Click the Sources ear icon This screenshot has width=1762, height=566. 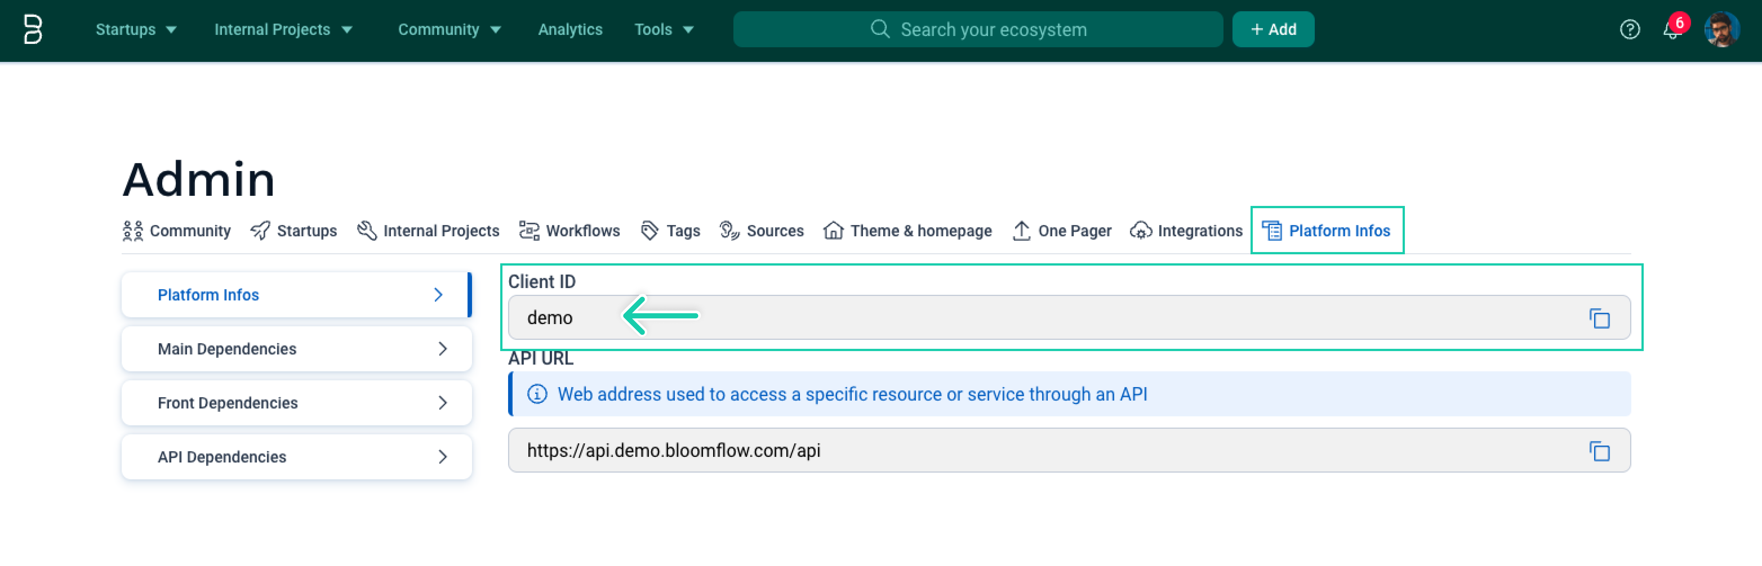pyautogui.click(x=729, y=231)
